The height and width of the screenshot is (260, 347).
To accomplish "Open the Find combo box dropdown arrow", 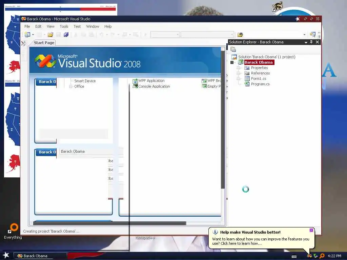I will (x=304, y=35).
